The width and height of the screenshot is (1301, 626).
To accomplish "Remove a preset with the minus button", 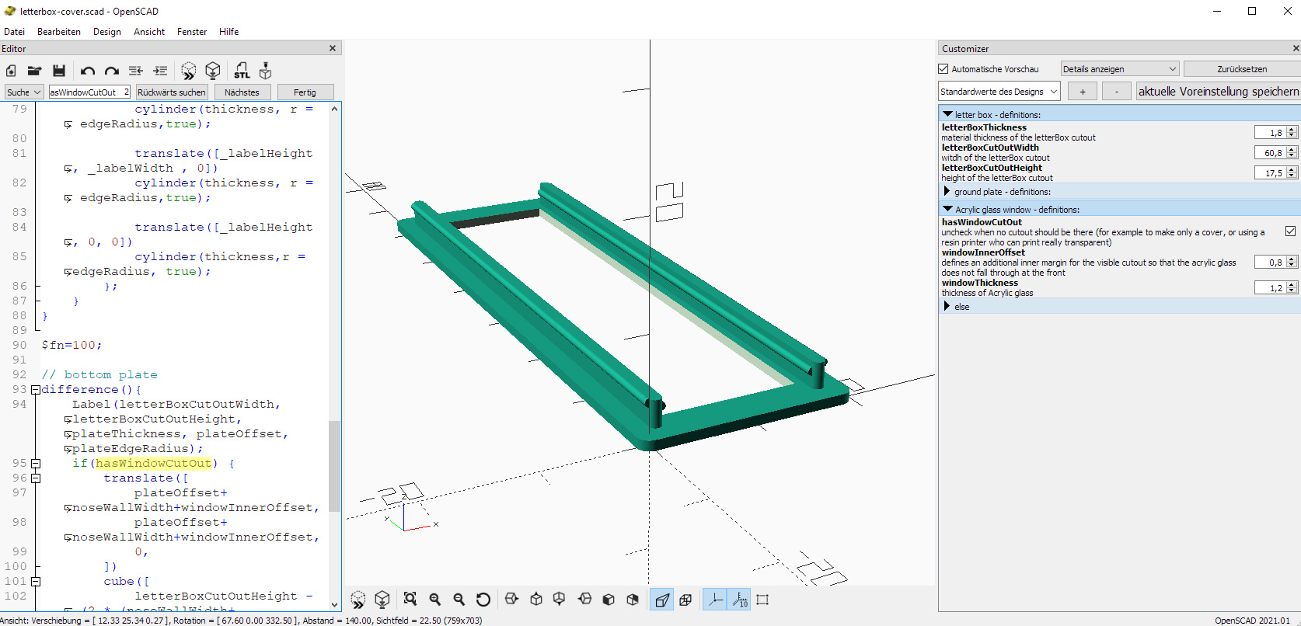I will coord(1117,92).
